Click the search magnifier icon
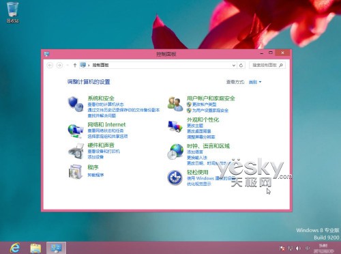The height and width of the screenshot is (254, 341). 281,66
